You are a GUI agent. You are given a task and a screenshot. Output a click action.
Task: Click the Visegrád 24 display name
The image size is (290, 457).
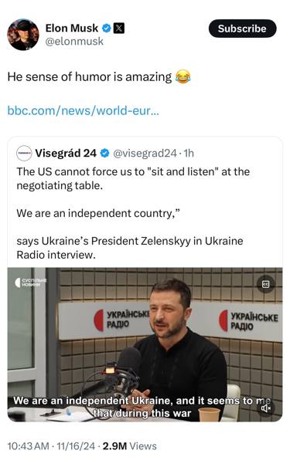pos(66,153)
